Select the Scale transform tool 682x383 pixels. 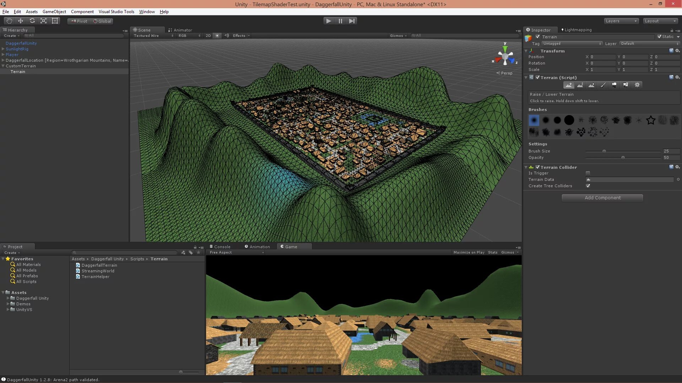pos(43,21)
